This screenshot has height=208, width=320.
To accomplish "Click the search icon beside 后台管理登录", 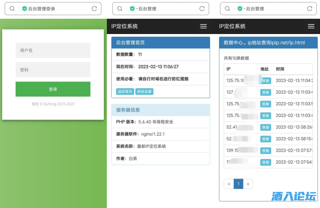I will (12, 9).
